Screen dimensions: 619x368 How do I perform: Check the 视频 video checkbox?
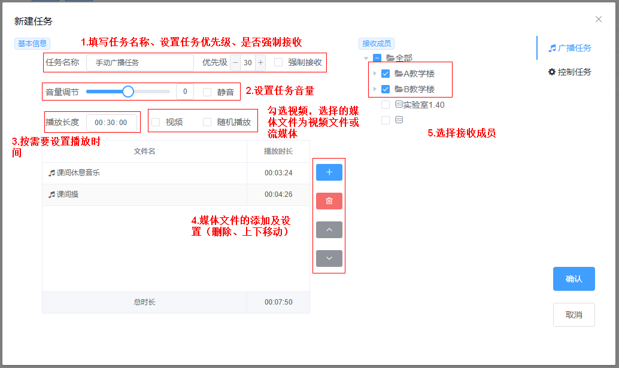click(156, 122)
